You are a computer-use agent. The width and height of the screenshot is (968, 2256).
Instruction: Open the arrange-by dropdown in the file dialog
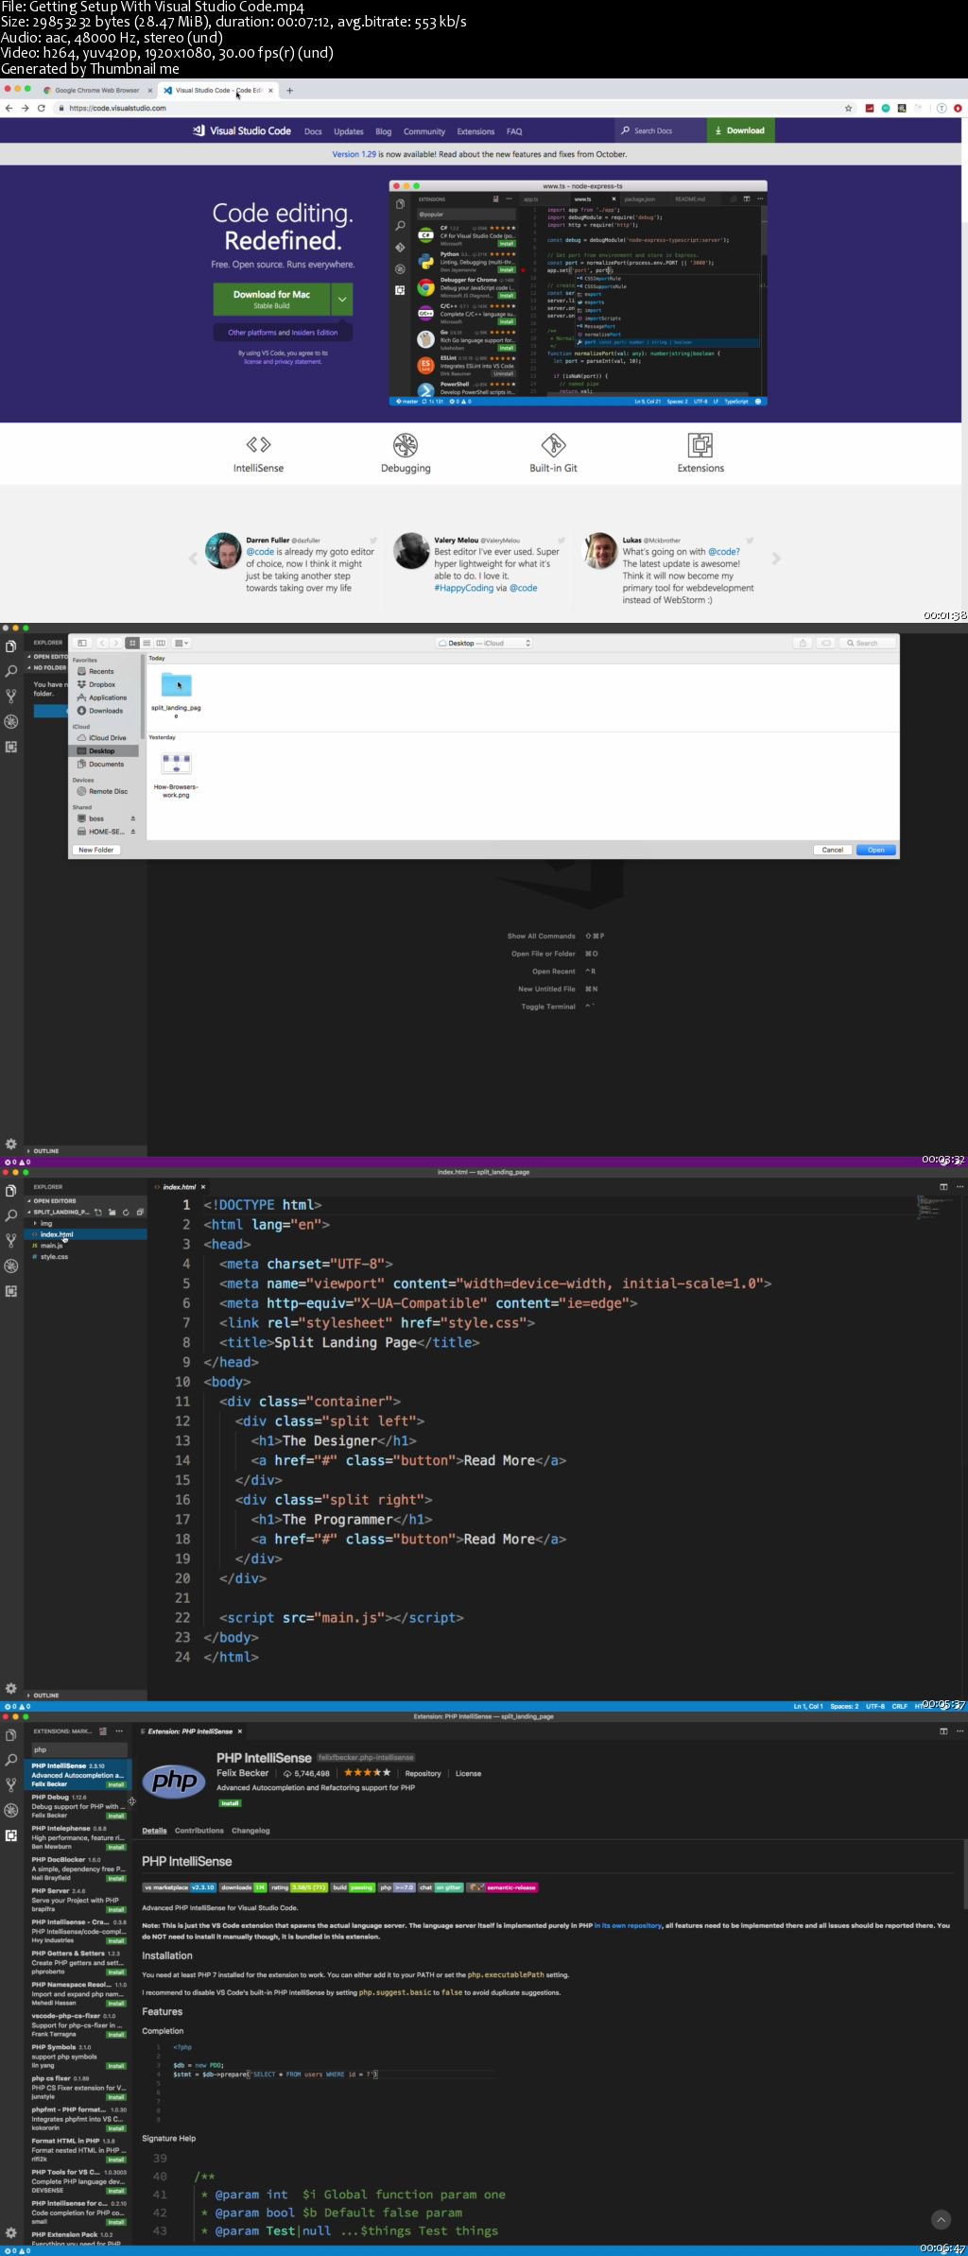click(182, 643)
